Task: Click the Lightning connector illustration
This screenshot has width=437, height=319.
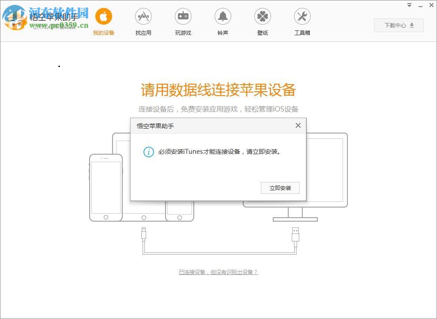Action: point(143,234)
